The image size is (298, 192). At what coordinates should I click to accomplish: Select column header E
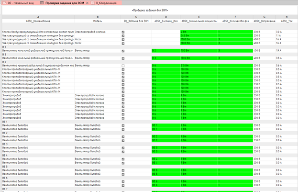tap(199, 17)
